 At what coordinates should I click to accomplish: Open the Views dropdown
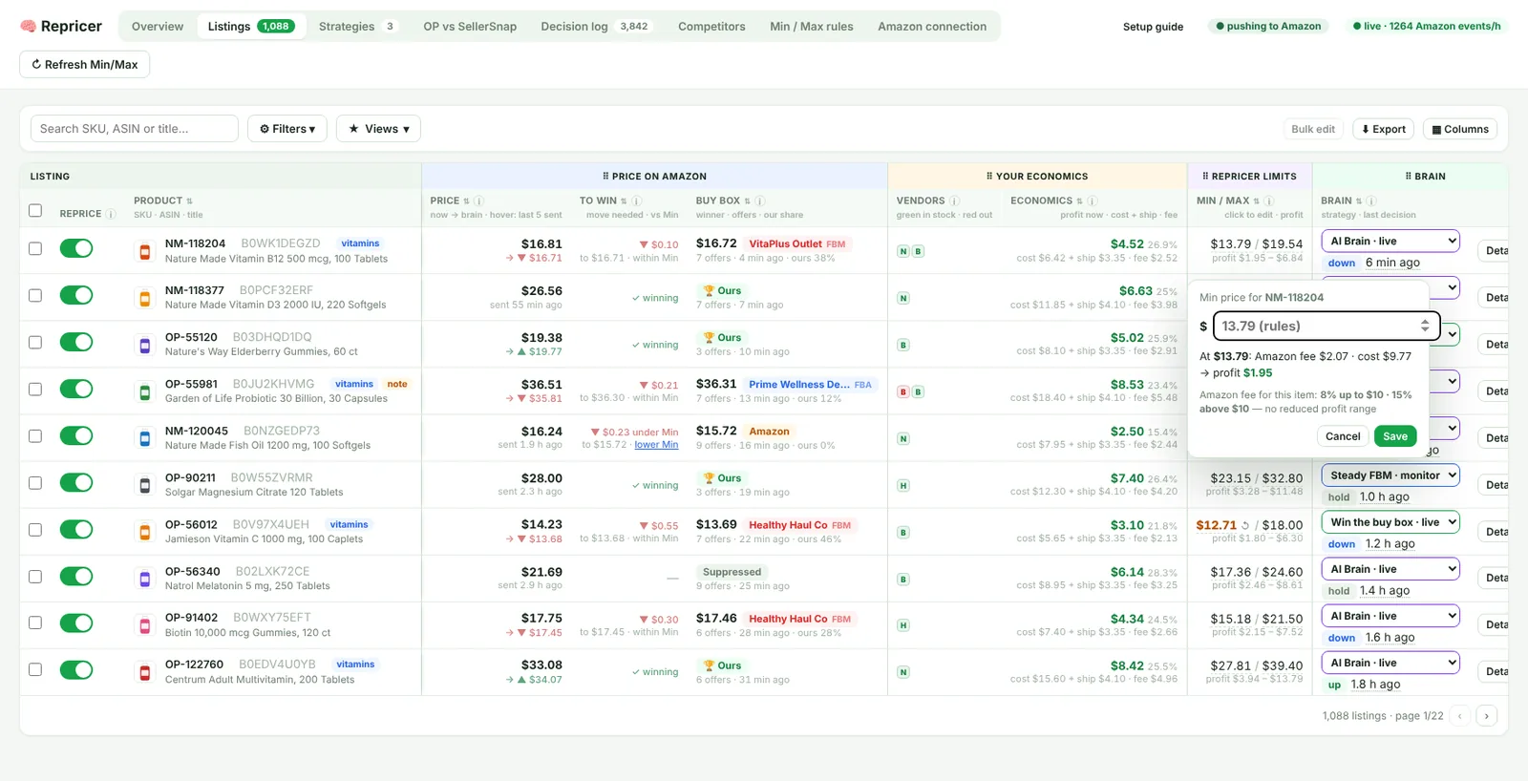tap(378, 129)
